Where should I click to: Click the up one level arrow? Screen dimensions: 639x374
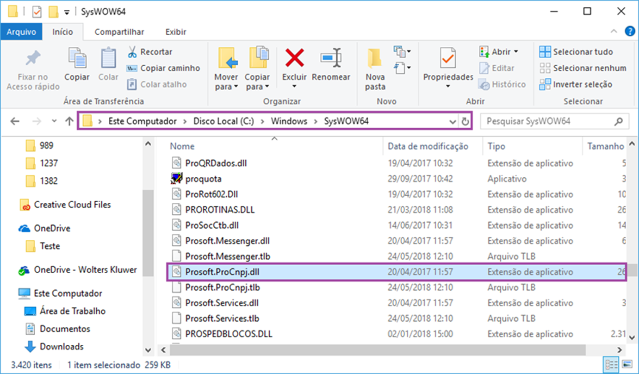(x=69, y=121)
